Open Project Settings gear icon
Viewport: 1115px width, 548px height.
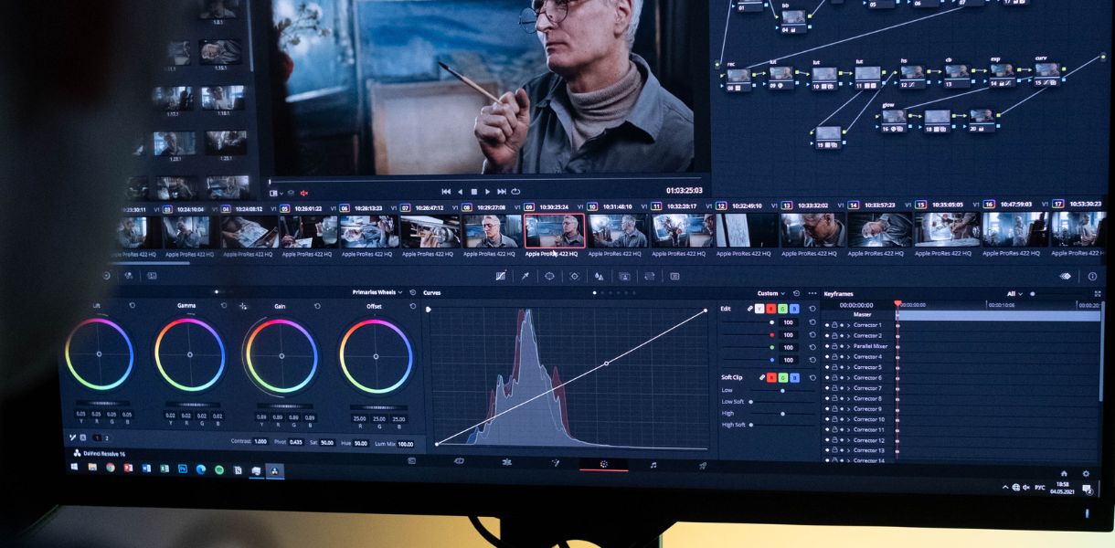point(1086,473)
